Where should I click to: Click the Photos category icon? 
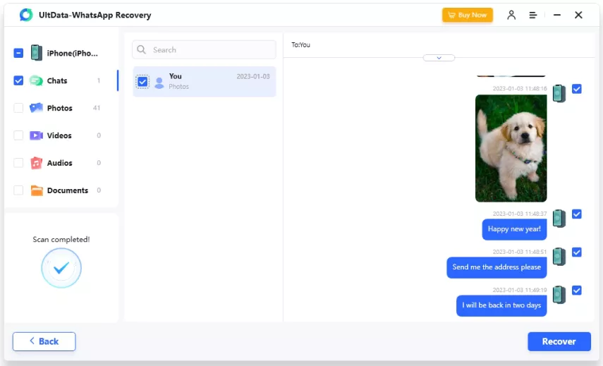36,108
